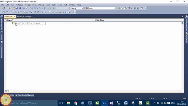This screenshot has height=106, width=188.
Task: Click the decrease indent icon
Action: (x=35, y=12)
